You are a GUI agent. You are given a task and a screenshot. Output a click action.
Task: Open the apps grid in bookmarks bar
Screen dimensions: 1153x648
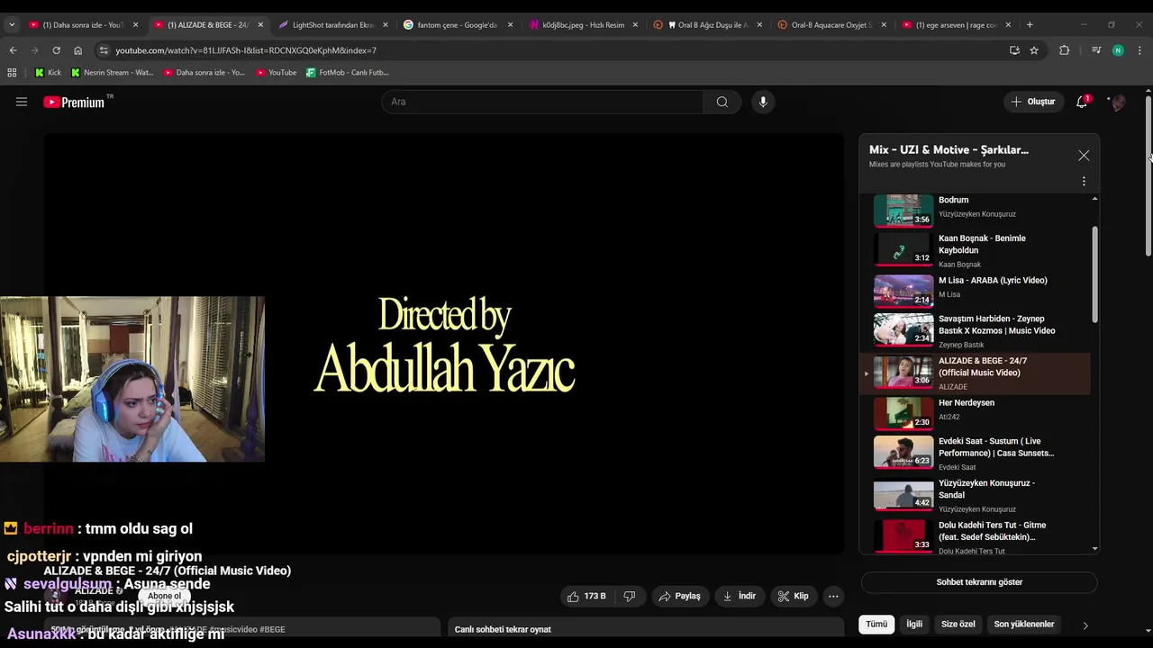click(x=12, y=72)
